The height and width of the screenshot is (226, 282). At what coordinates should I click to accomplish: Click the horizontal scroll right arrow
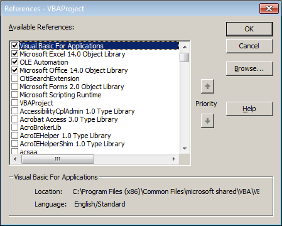click(x=173, y=159)
